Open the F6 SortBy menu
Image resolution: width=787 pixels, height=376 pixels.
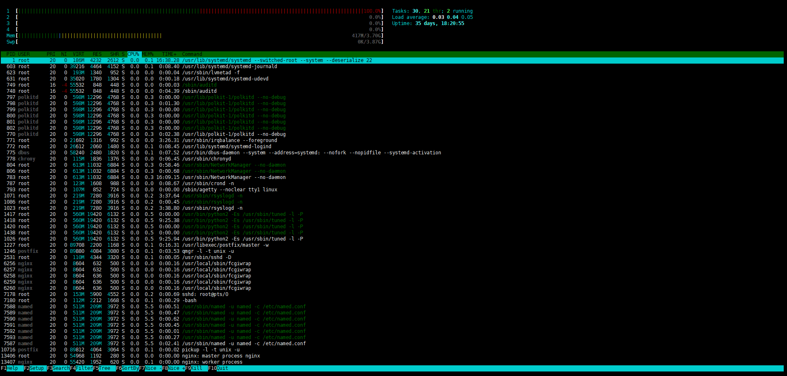pos(127,368)
